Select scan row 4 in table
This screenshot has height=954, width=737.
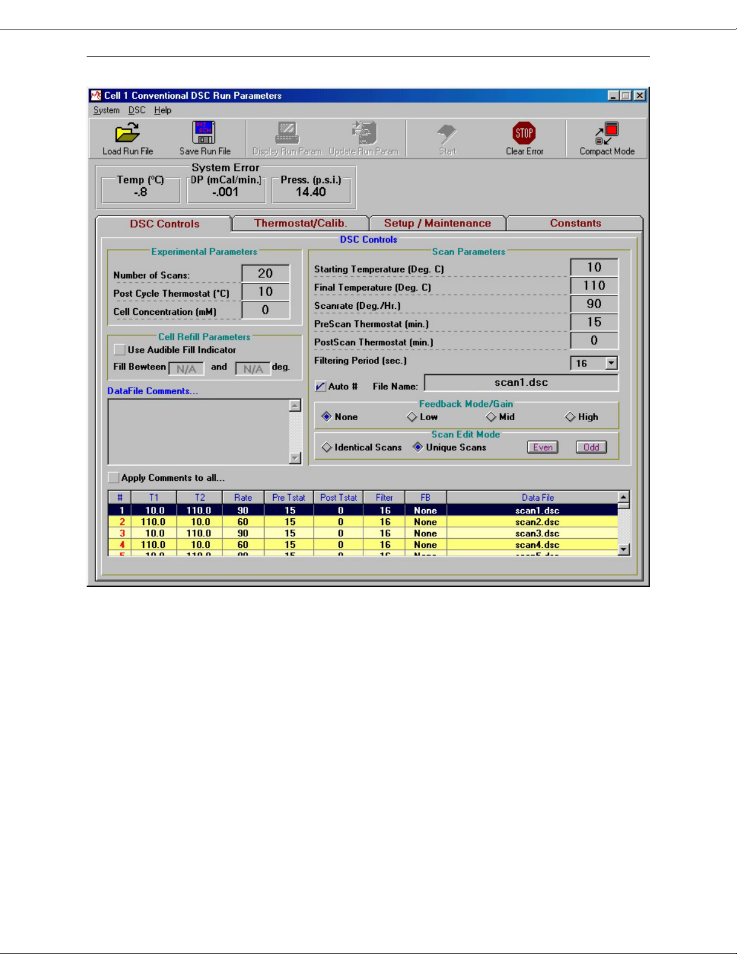click(363, 545)
